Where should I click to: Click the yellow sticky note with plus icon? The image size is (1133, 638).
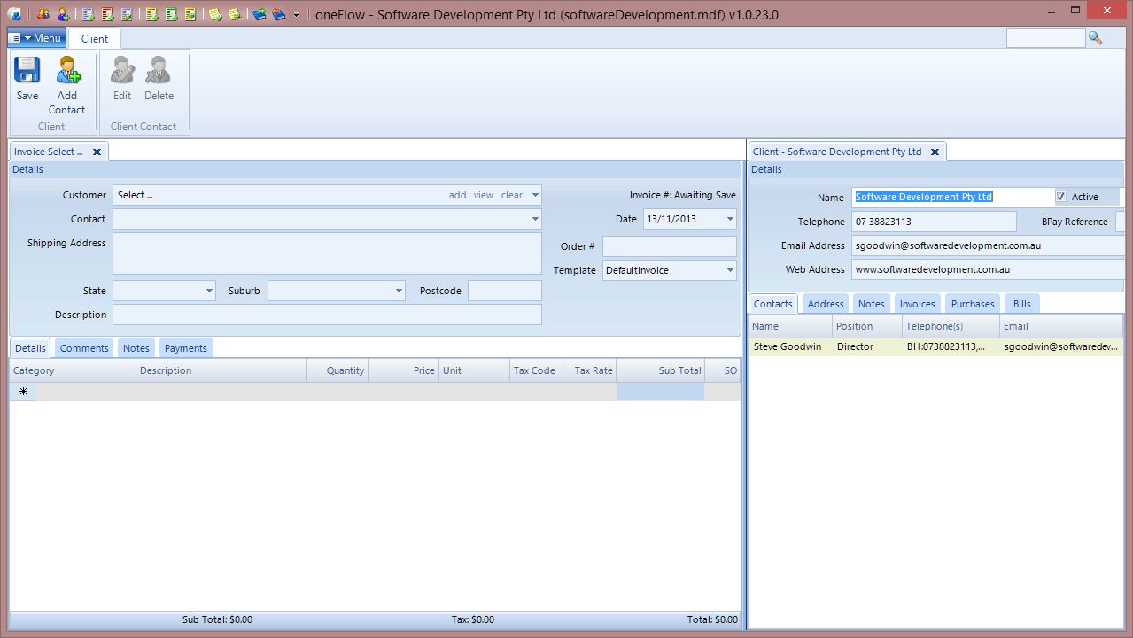point(215,14)
